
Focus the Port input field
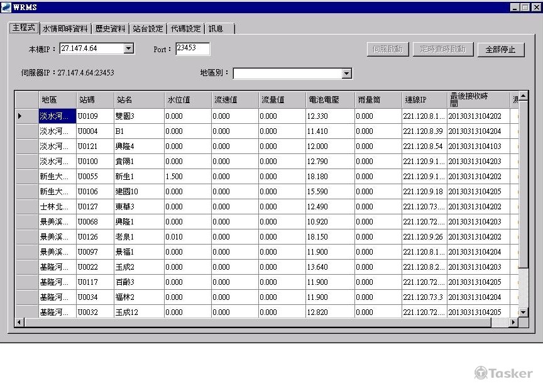click(x=192, y=48)
